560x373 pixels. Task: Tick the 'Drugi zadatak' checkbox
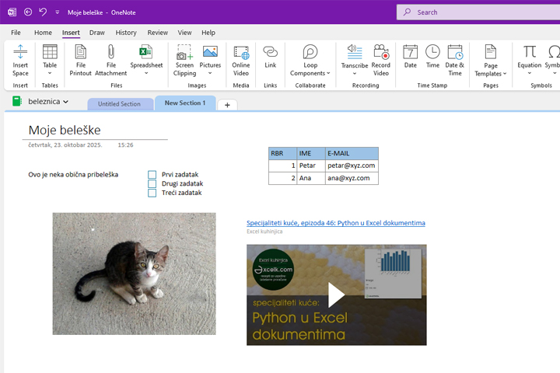pyautogui.click(x=152, y=184)
